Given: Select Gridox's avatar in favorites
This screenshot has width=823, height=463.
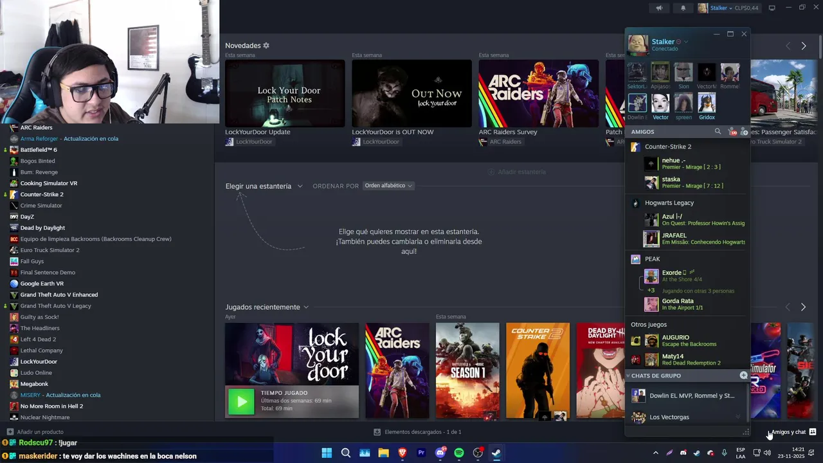Looking at the screenshot, I should (707, 103).
